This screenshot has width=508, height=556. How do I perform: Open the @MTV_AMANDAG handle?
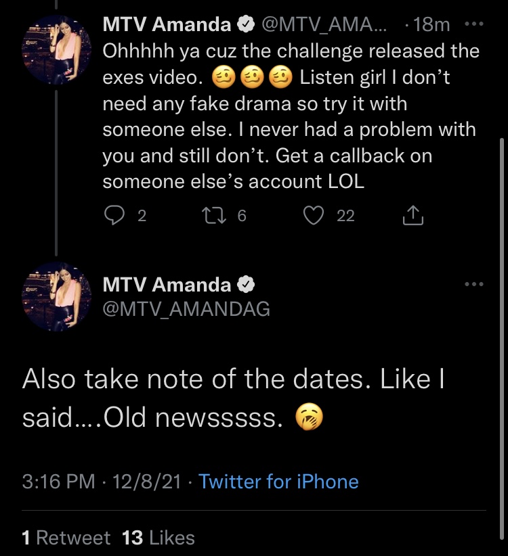pos(186,308)
